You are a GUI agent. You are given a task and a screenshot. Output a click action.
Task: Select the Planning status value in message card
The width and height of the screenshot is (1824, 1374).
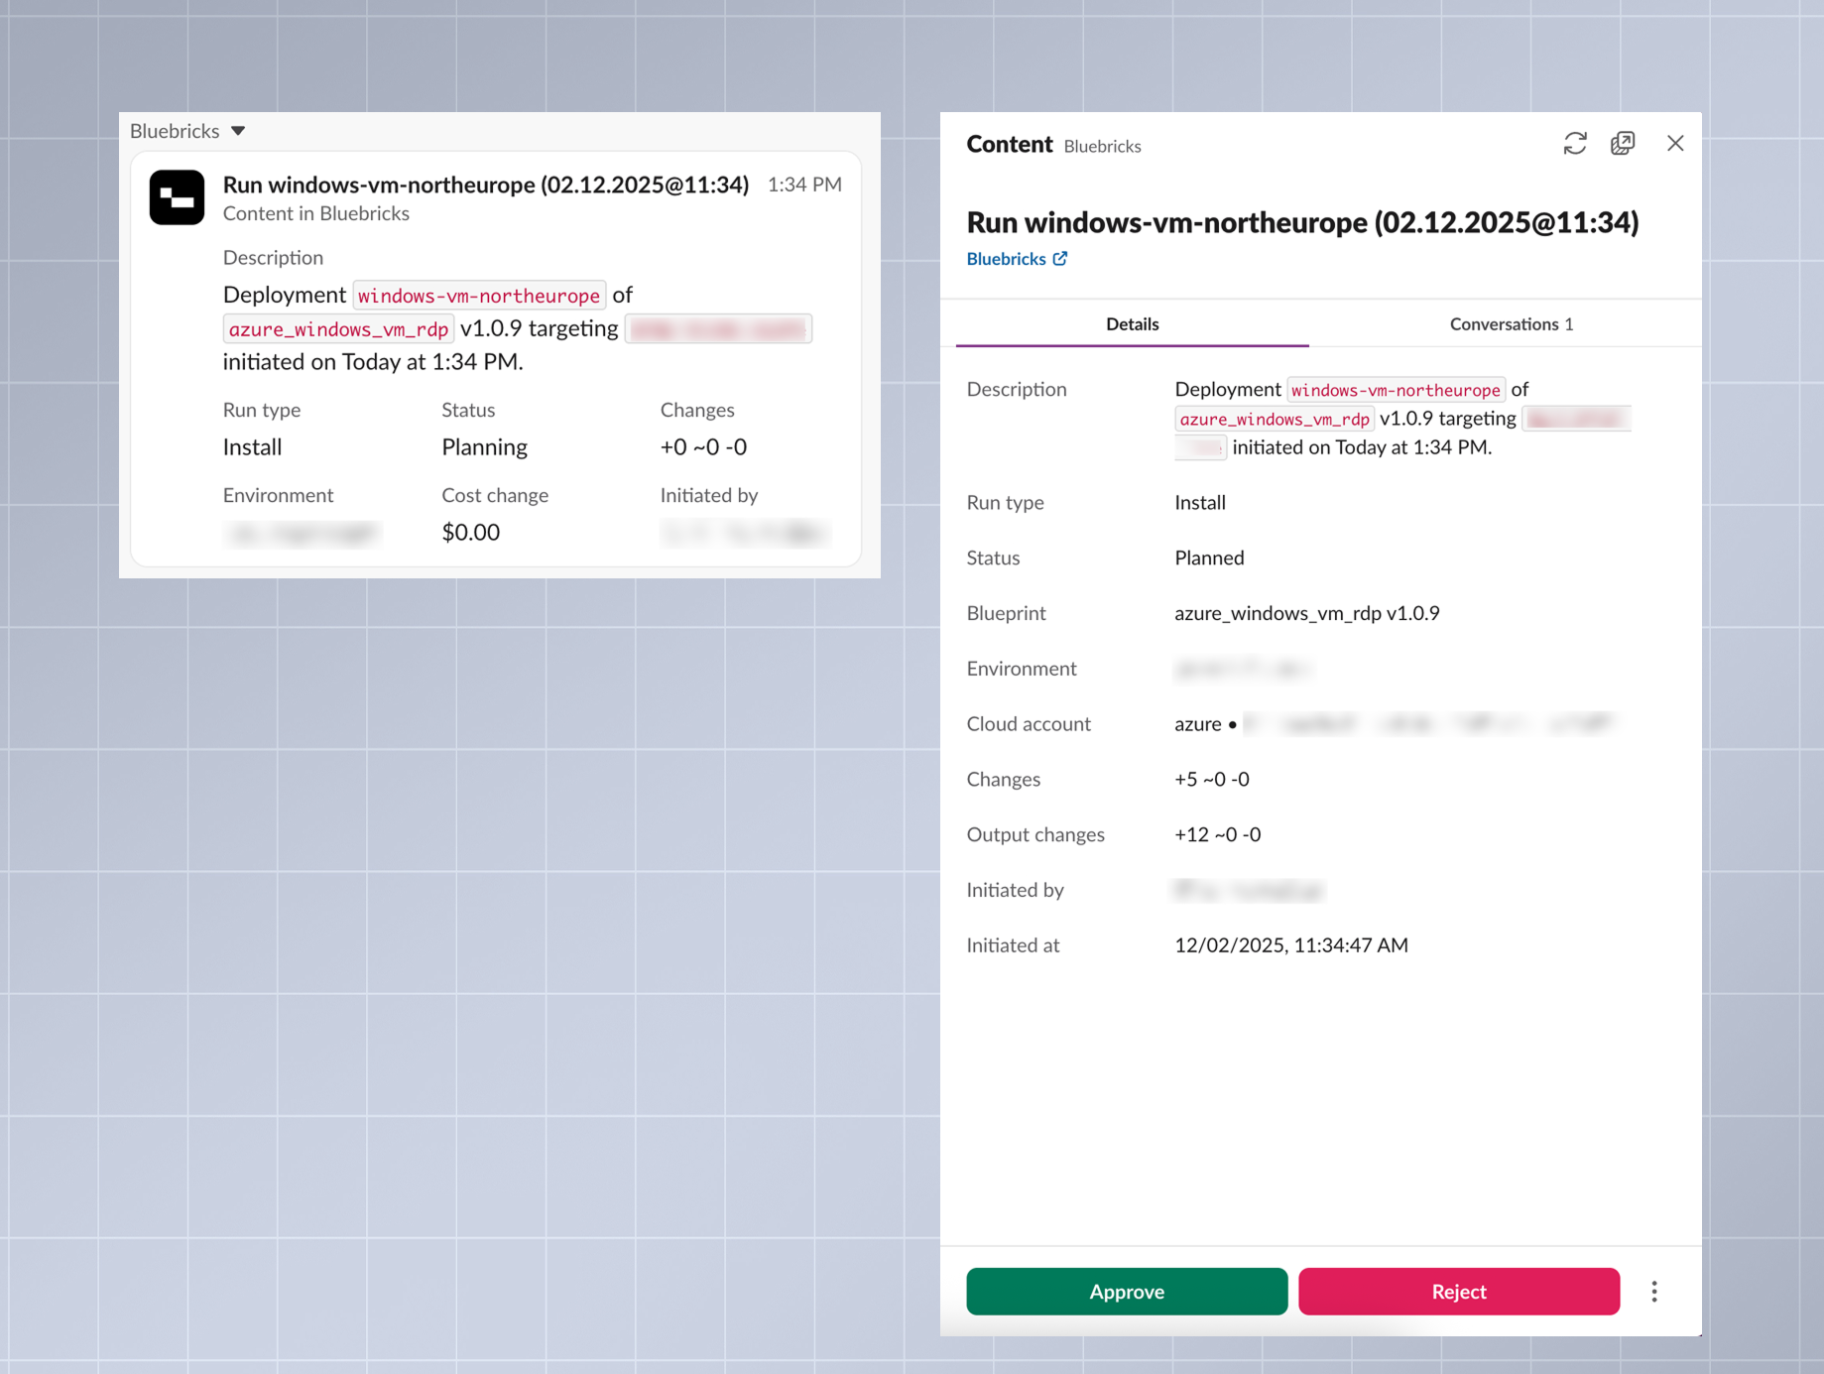point(484,447)
